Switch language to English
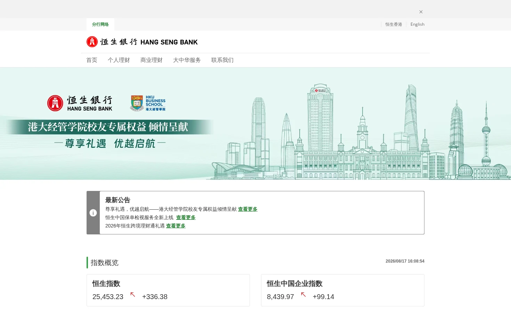 click(x=417, y=24)
